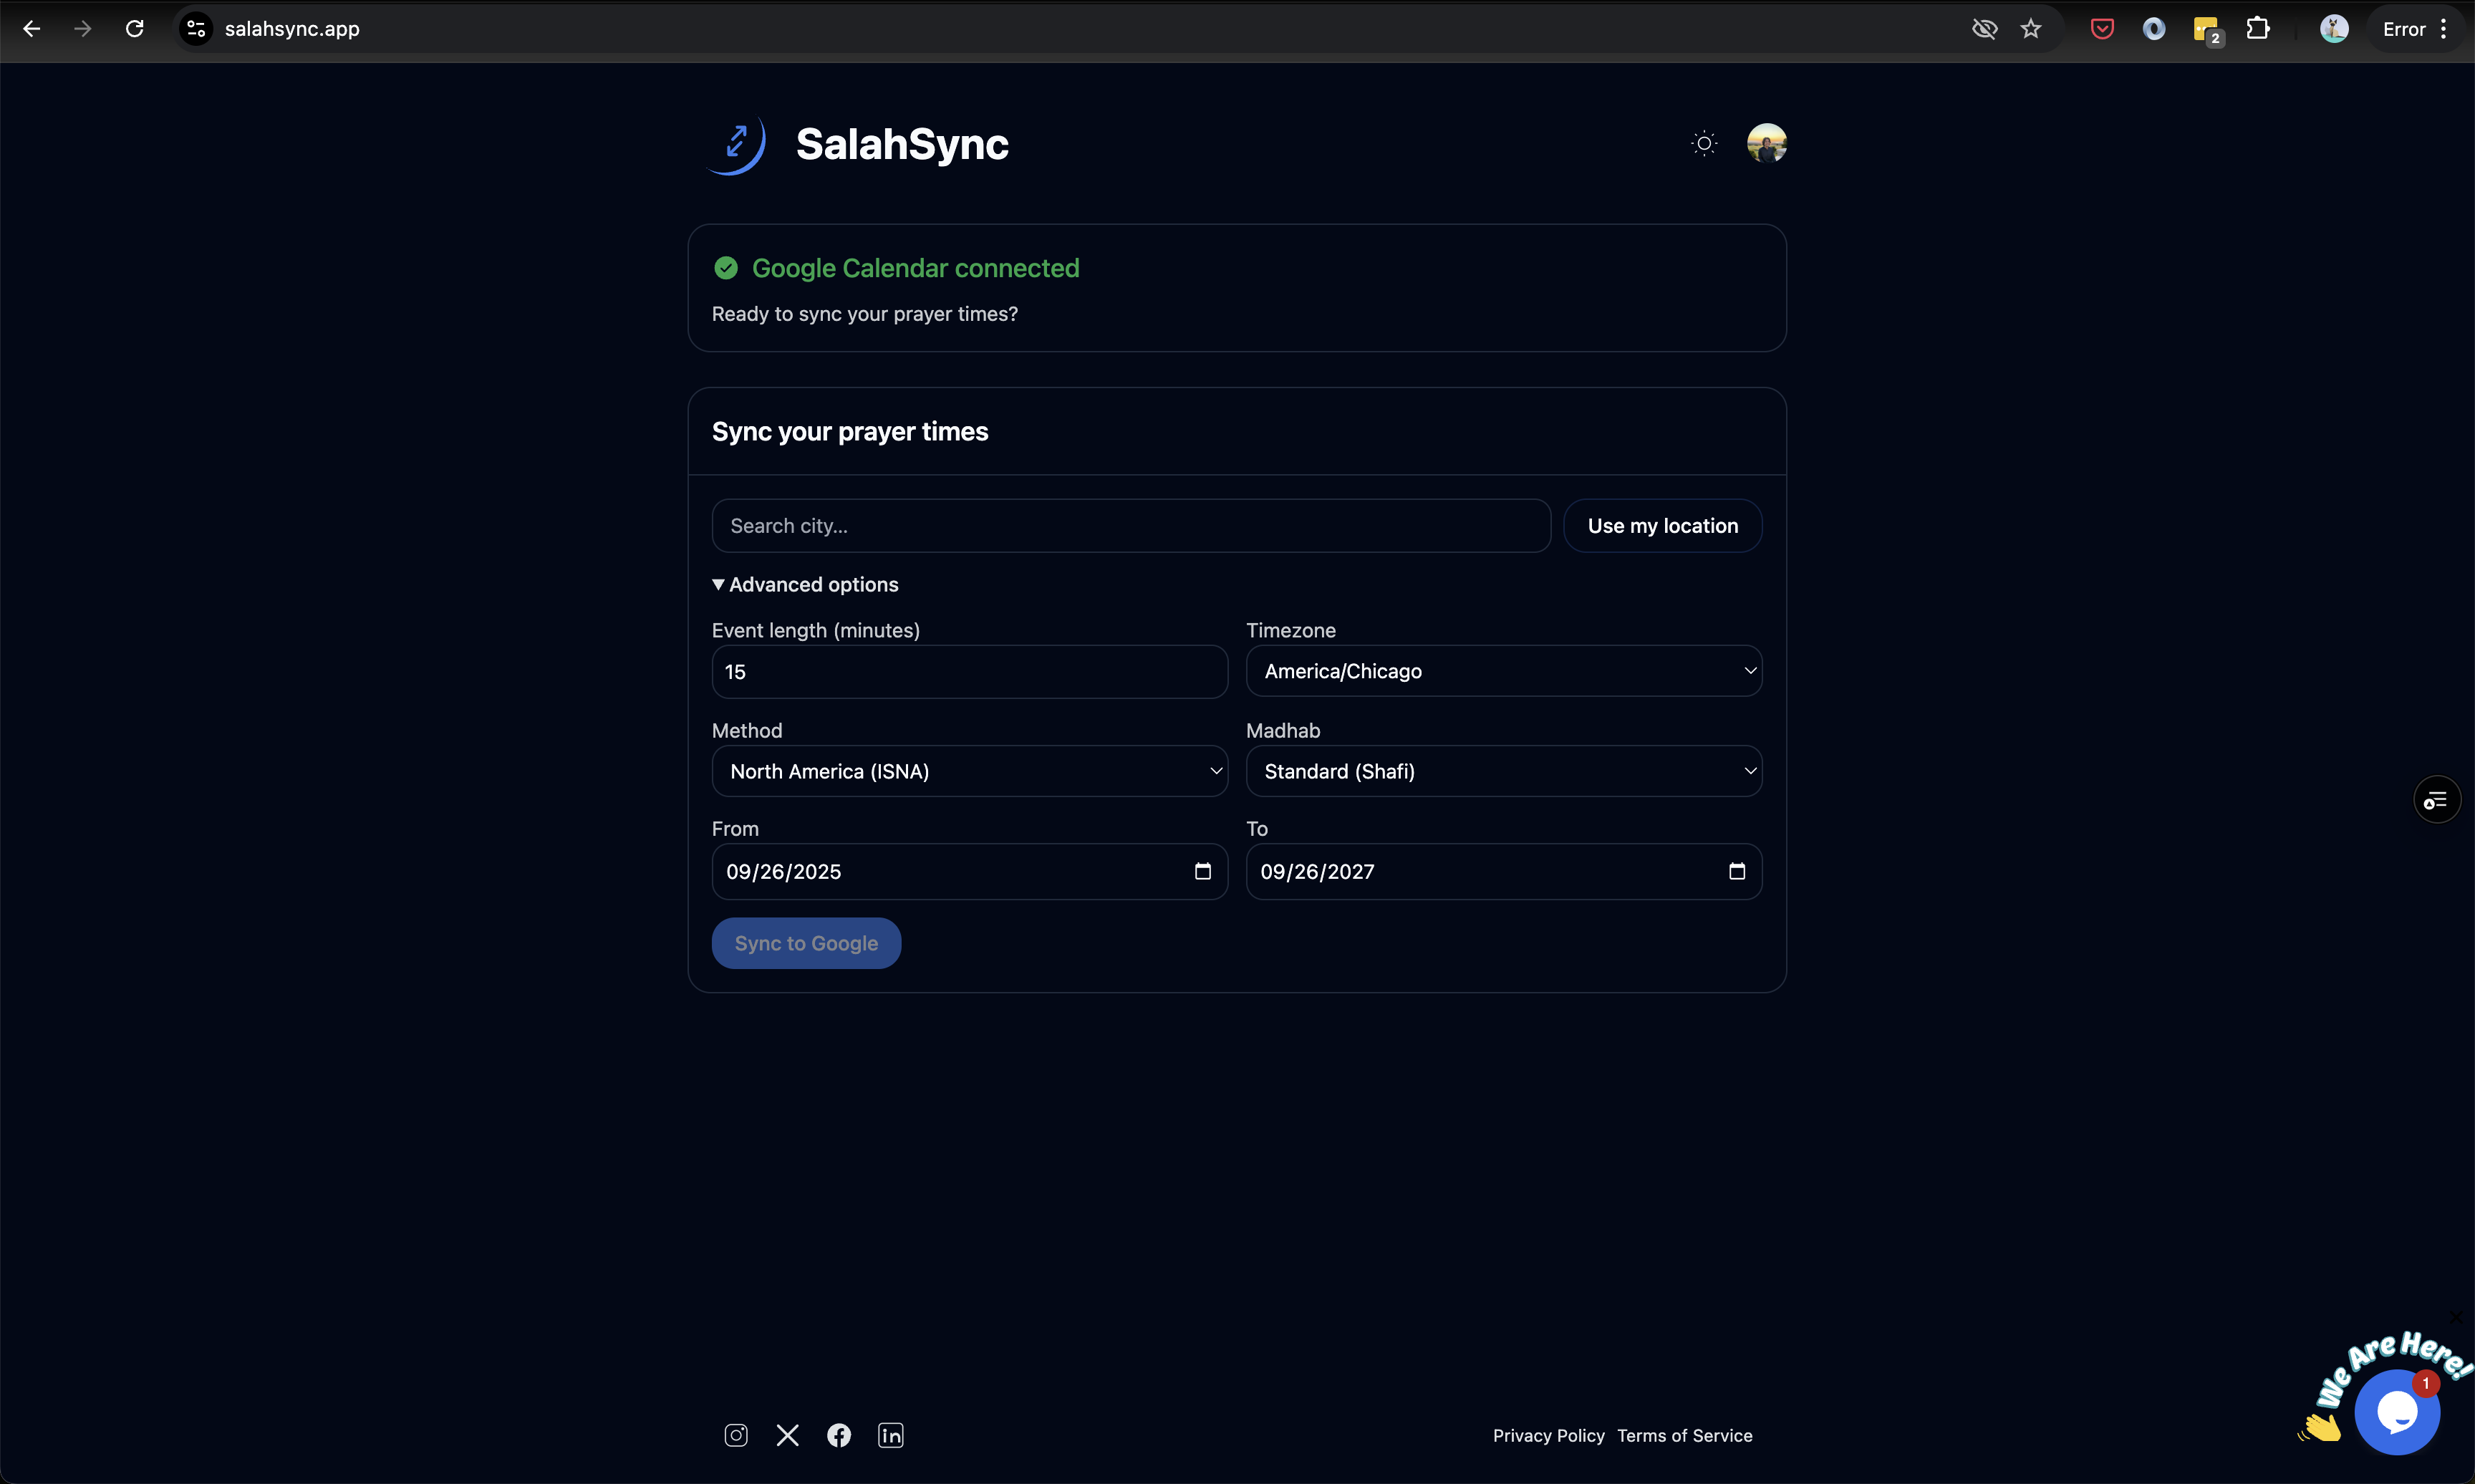This screenshot has height=1484, width=2475.
Task: Open the From date calendar picker
Action: pos(1202,871)
